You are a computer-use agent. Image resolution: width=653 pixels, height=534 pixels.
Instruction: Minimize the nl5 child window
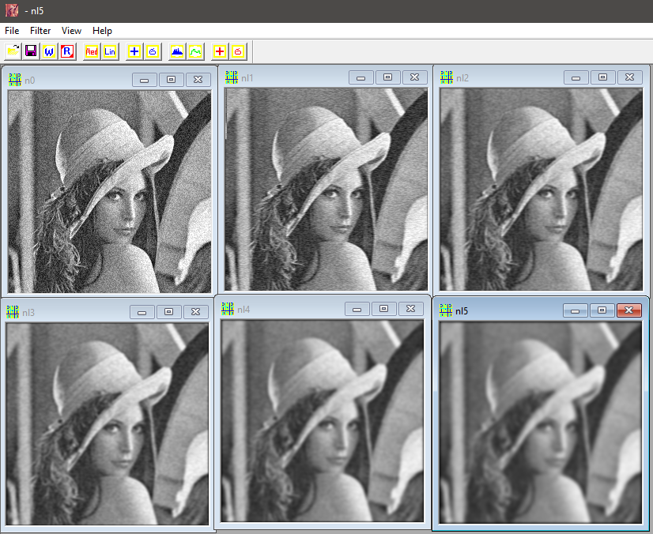[575, 310]
